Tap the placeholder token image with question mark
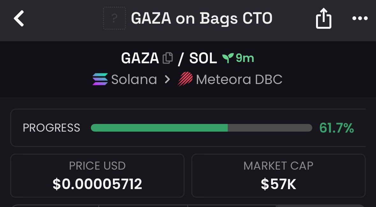This screenshot has height=207, width=376. pyautogui.click(x=114, y=18)
